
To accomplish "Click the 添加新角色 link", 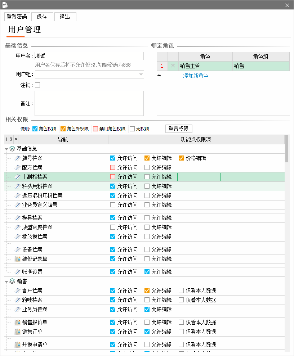I will tap(196, 76).
